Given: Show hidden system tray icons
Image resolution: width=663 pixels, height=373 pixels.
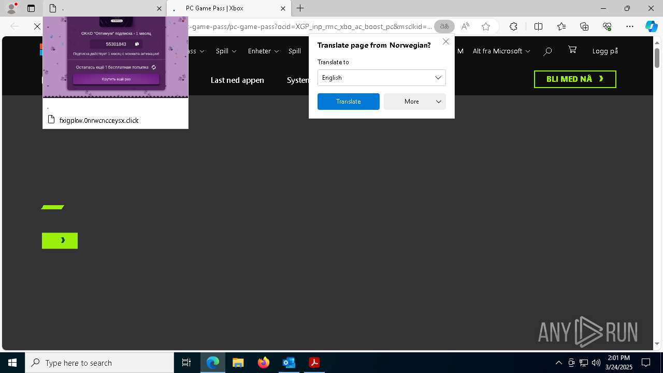Looking at the screenshot, I should pyautogui.click(x=558, y=363).
